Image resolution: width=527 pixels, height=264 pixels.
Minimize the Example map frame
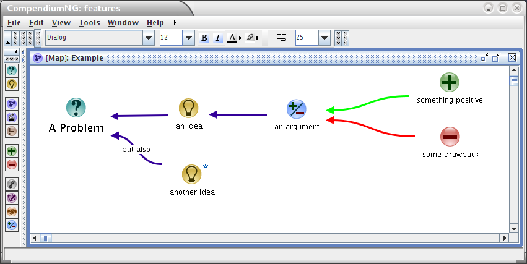(484, 57)
